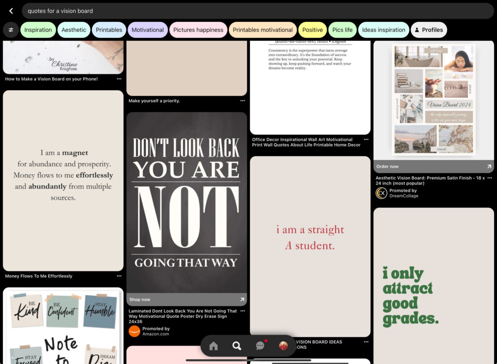Open the 'i am a straight A student' pin
This screenshot has width=497, height=364.
point(310,247)
